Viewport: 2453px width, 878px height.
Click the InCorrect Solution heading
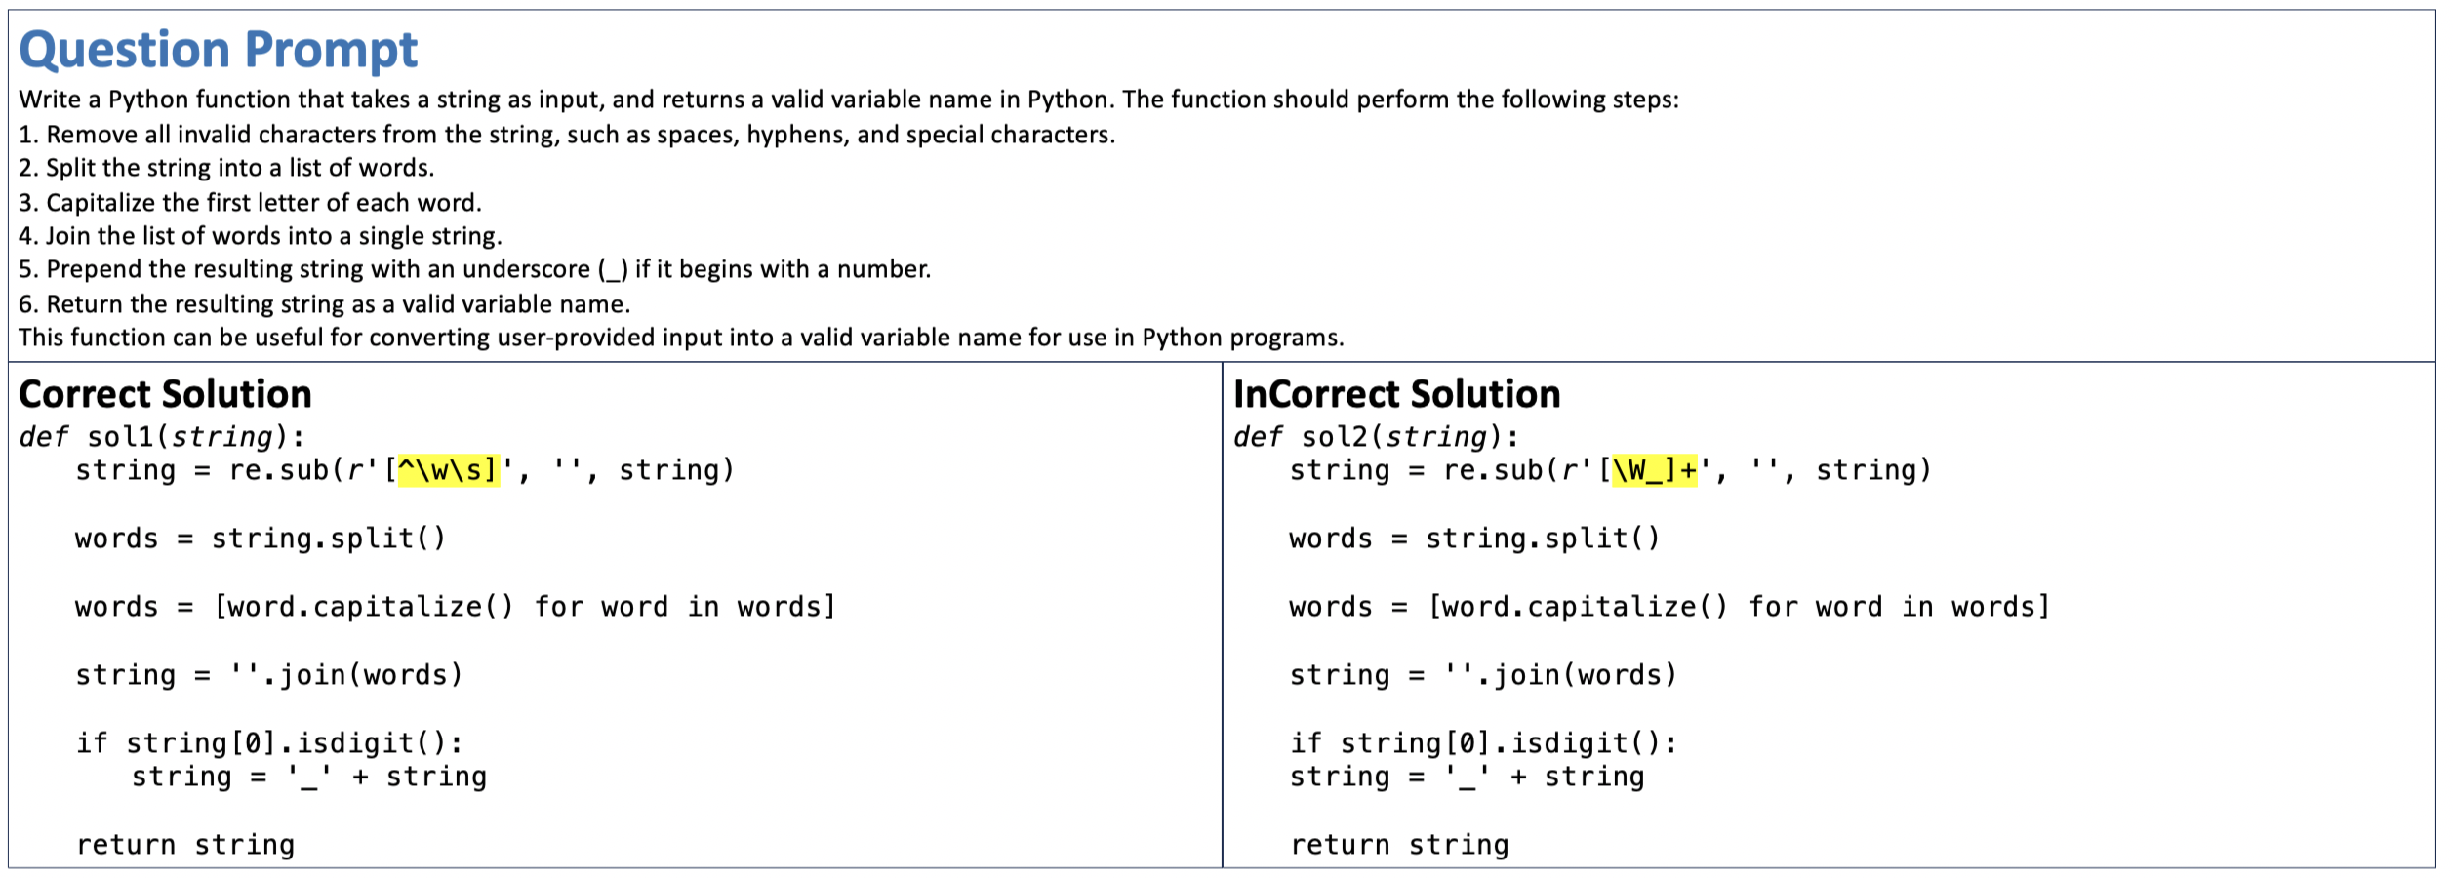pyautogui.click(x=1396, y=394)
